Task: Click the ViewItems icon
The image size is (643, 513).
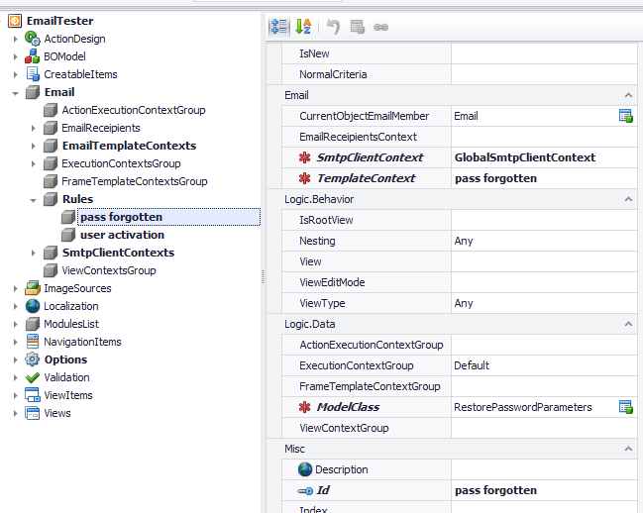Action: (x=33, y=395)
